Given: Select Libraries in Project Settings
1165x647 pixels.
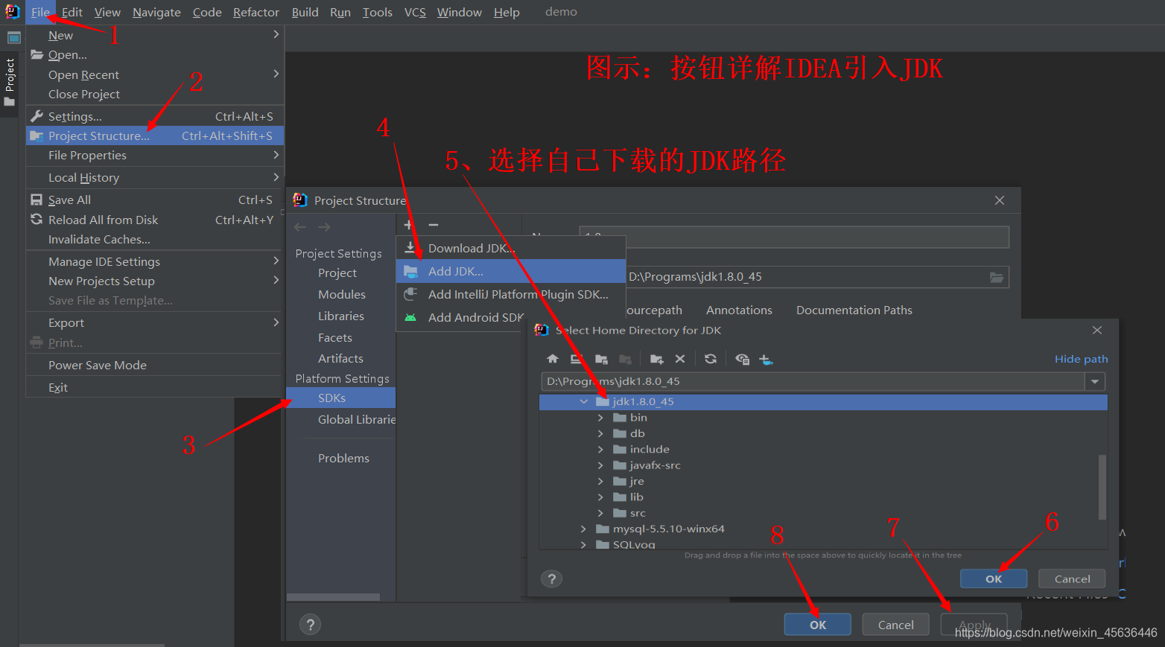Looking at the screenshot, I should [x=341, y=316].
